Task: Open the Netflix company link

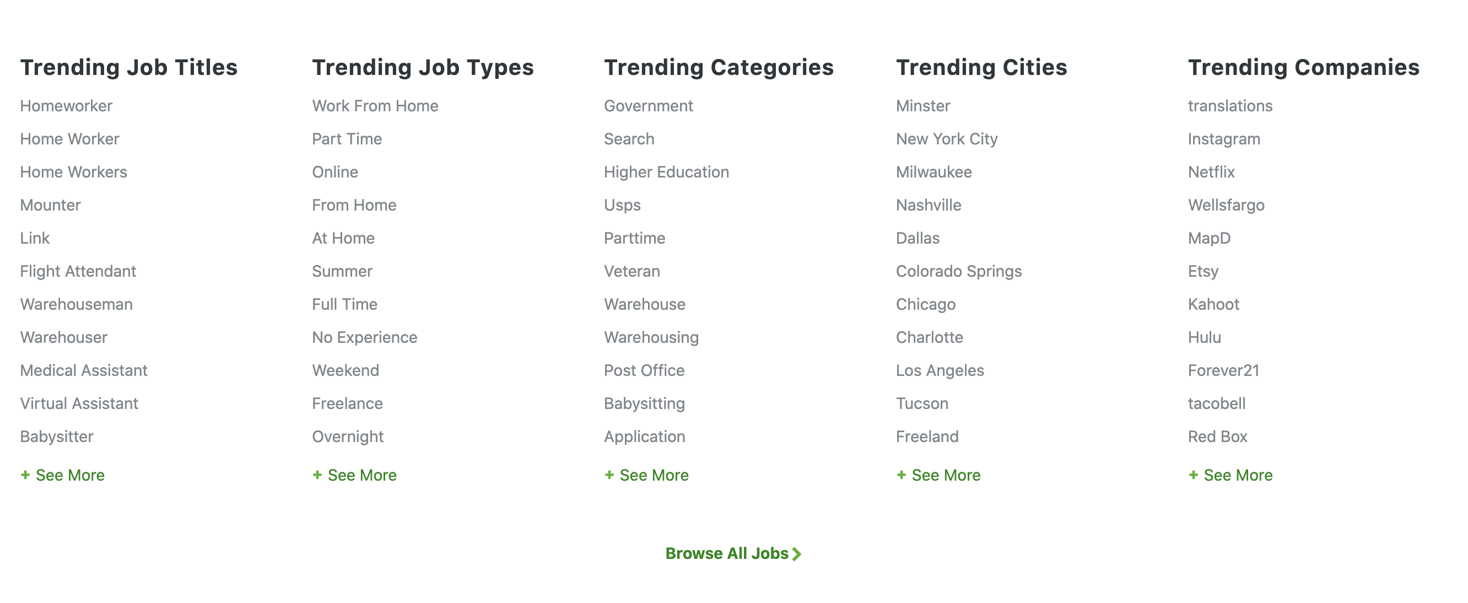Action: 1211,171
